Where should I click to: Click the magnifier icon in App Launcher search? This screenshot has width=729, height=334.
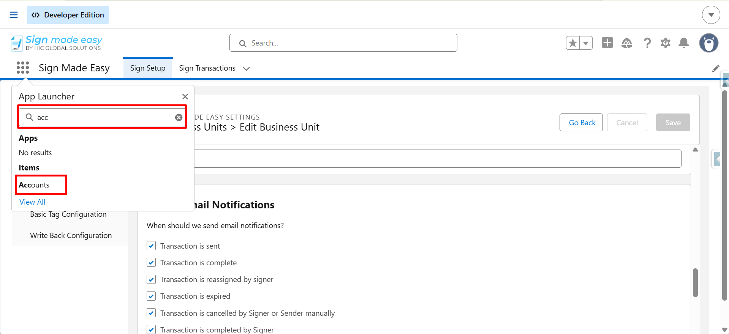tap(29, 117)
